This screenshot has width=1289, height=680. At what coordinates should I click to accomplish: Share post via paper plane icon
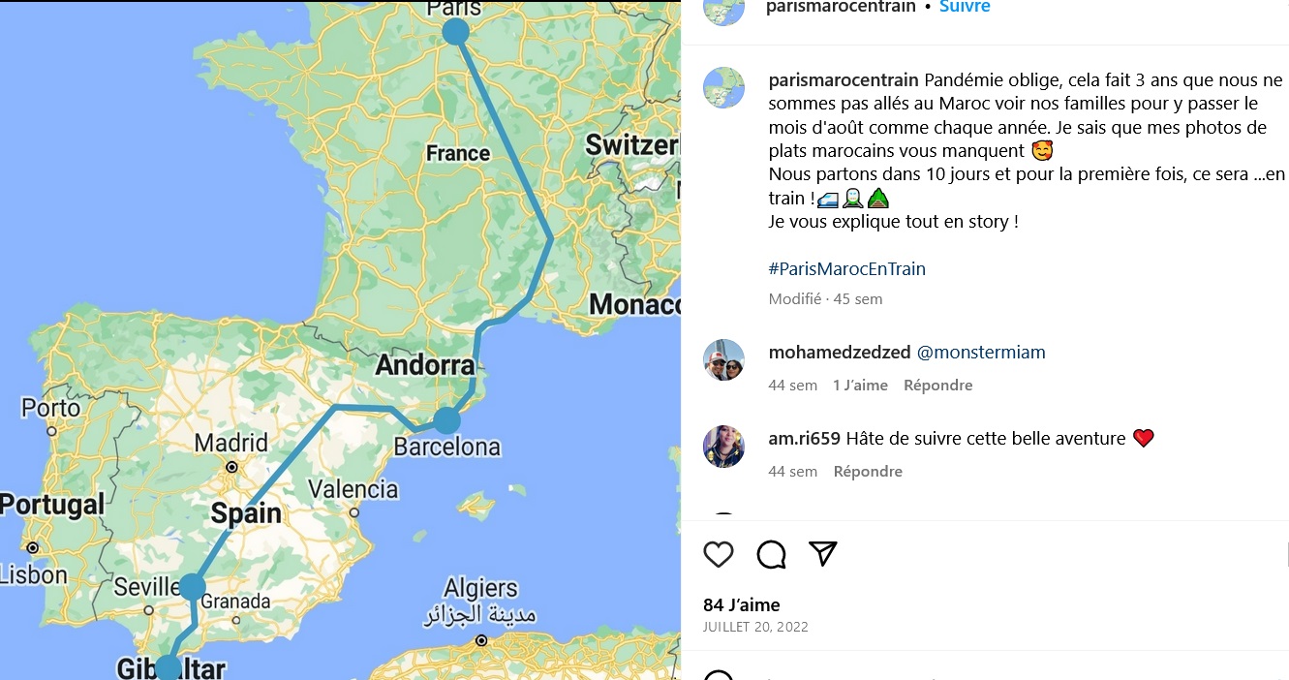(822, 553)
